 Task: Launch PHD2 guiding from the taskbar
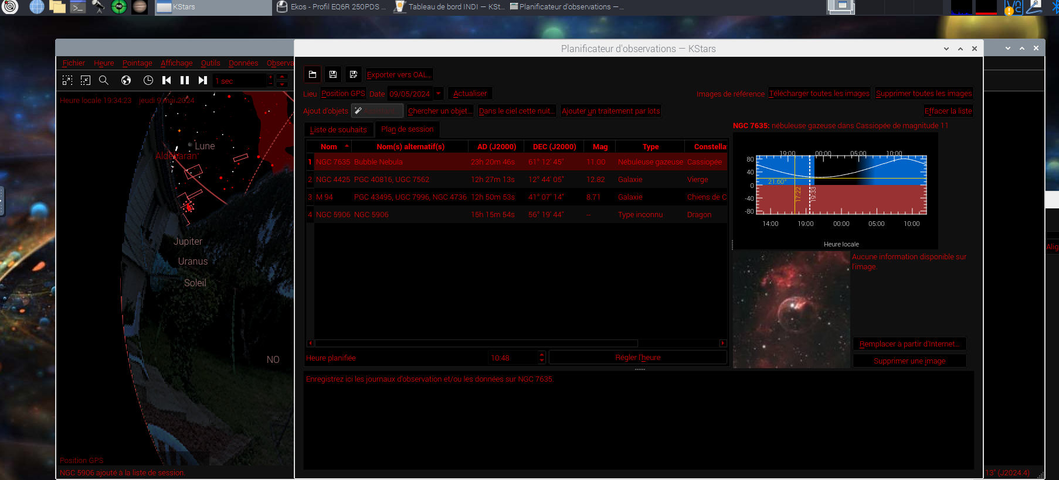click(x=119, y=7)
